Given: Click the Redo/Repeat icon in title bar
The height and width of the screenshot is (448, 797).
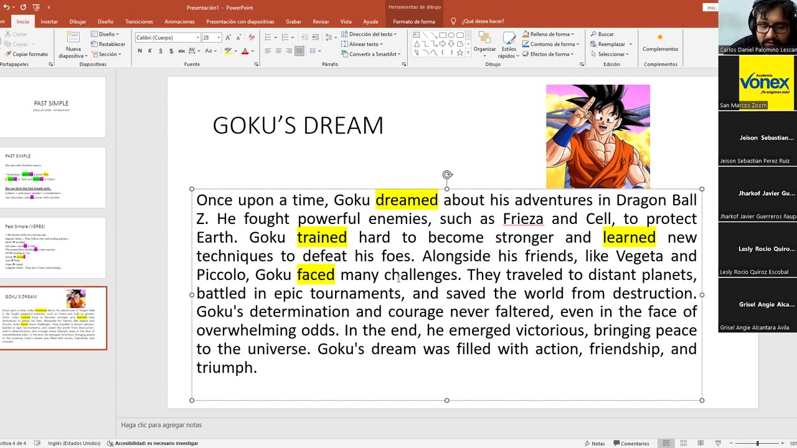Looking at the screenshot, I should (23, 7).
